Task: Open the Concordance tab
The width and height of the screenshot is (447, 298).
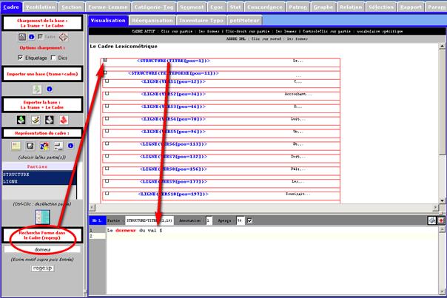Action: pyautogui.click(x=265, y=7)
